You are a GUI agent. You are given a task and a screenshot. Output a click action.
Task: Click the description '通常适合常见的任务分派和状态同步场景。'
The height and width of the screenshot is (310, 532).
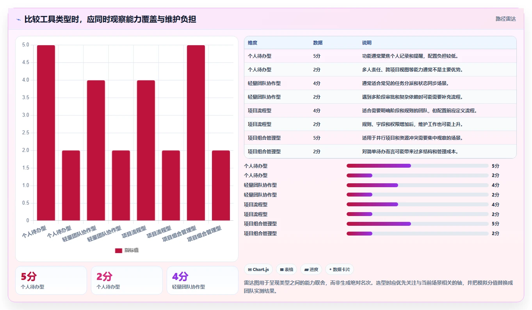(406, 83)
